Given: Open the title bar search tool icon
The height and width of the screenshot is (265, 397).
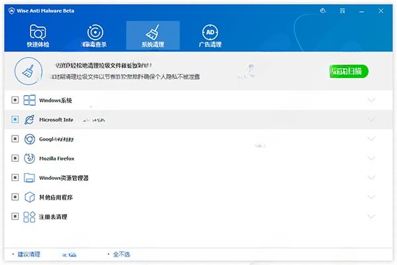Looking at the screenshot, I should point(323,11).
